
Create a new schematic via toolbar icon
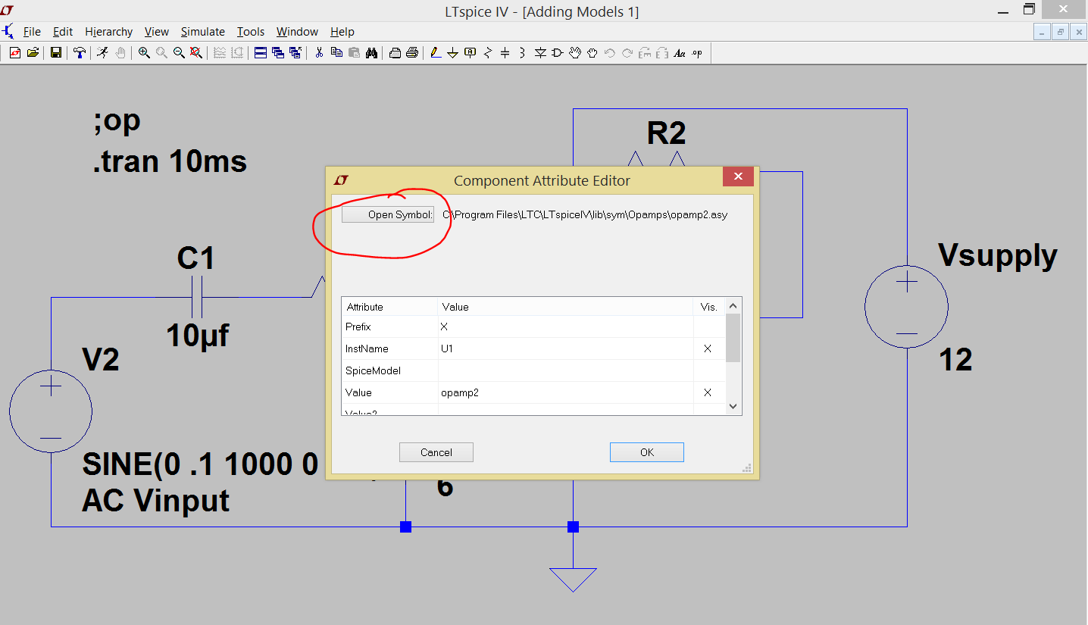pos(14,53)
